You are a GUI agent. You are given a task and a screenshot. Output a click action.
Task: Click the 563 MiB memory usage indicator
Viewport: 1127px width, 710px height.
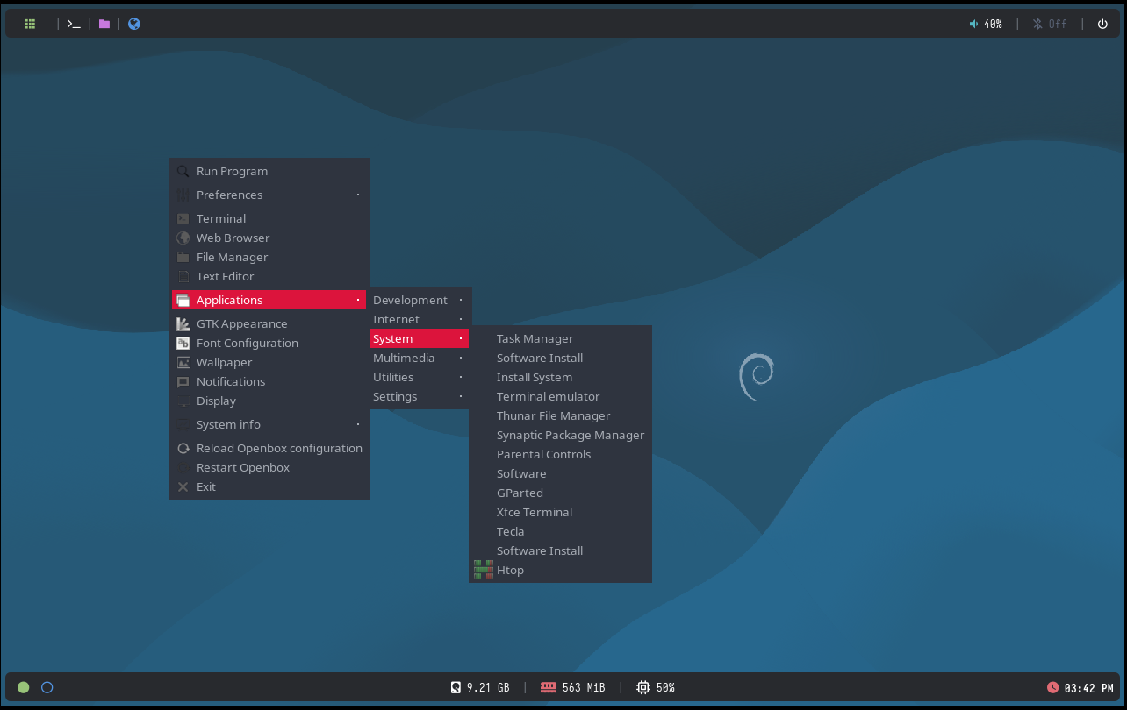coord(573,687)
